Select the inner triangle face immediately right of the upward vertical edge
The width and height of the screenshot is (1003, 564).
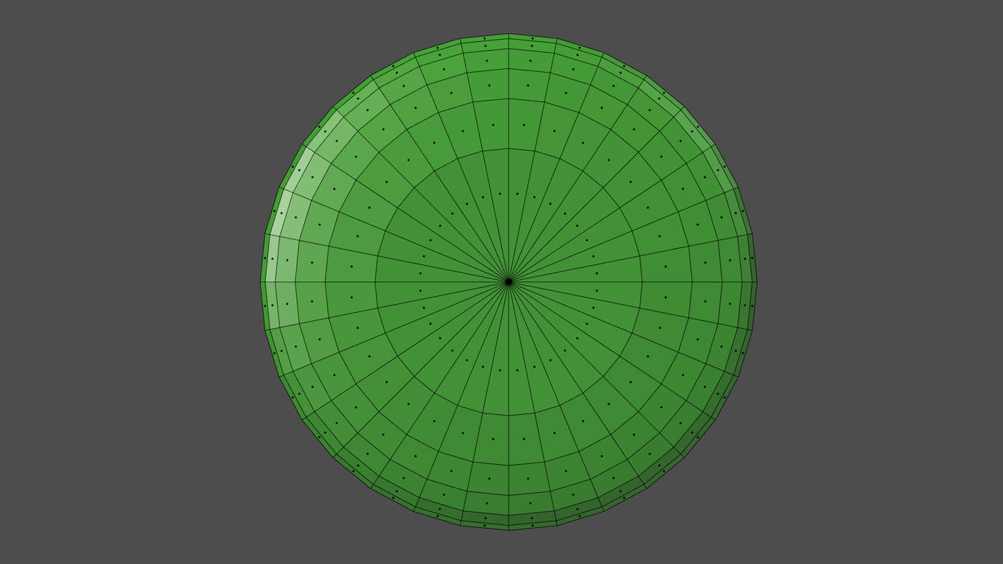pyautogui.click(x=517, y=194)
